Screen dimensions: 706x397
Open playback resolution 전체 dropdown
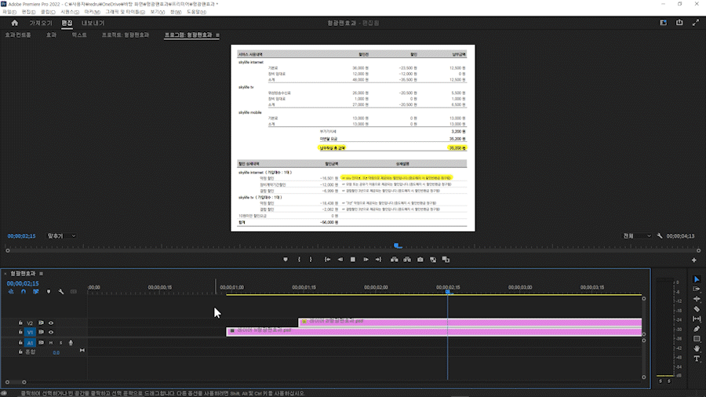tap(637, 236)
